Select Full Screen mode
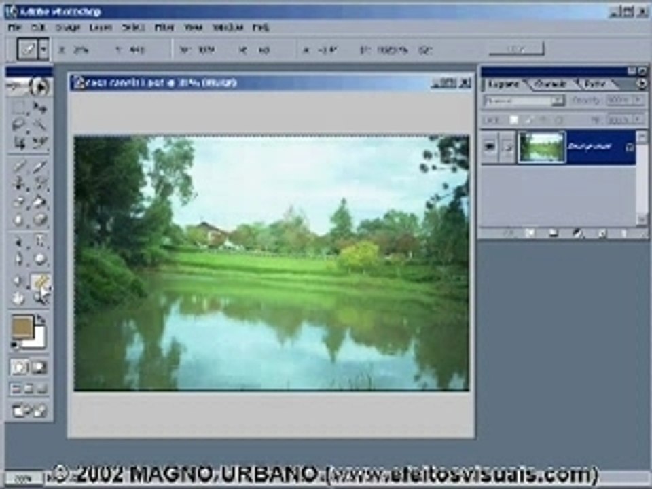Viewport: 652px width, 489px height. [42, 389]
